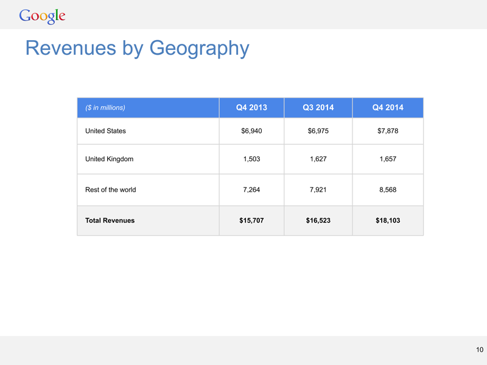The height and width of the screenshot is (365, 487).
Task: Click the 8,568 cell in the table
Action: (388, 190)
